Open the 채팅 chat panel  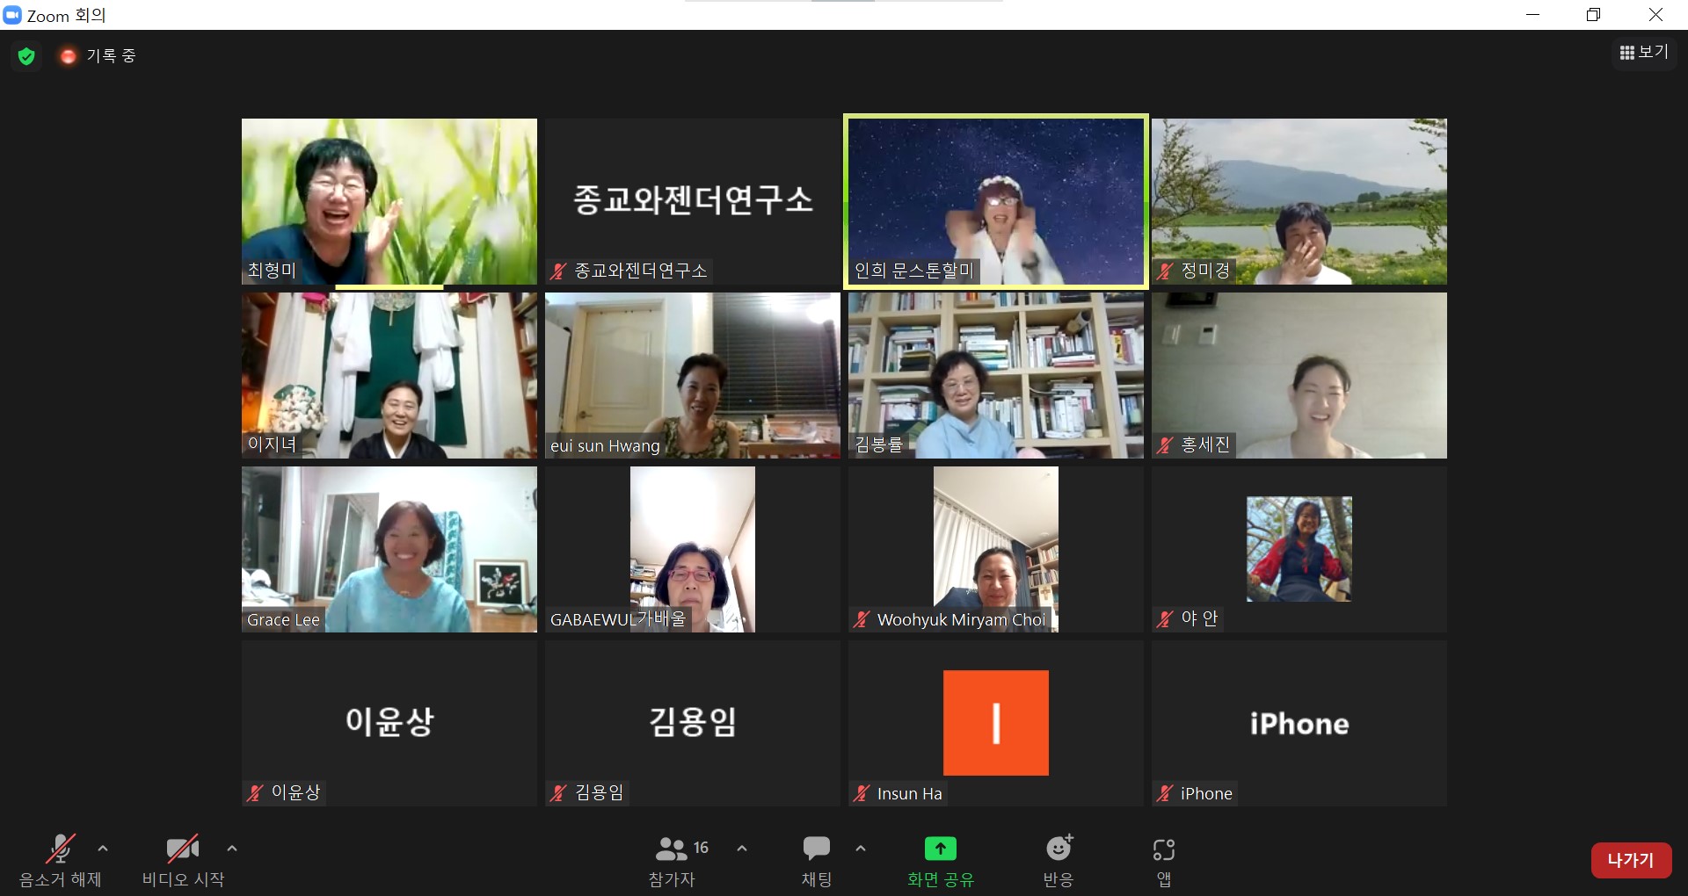click(x=817, y=861)
